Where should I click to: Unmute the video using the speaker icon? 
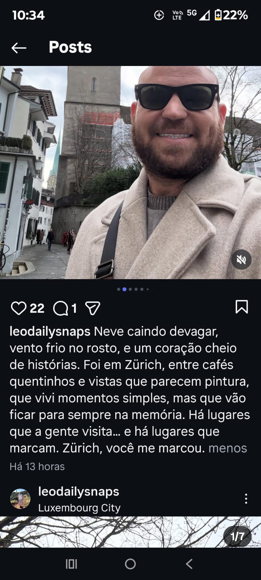tap(241, 259)
